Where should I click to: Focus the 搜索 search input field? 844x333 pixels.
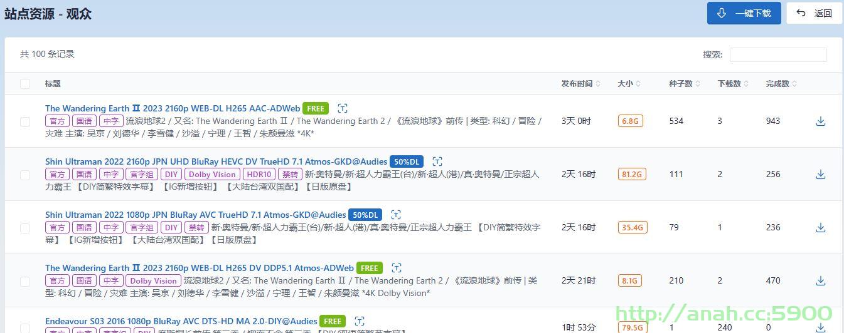[778, 54]
